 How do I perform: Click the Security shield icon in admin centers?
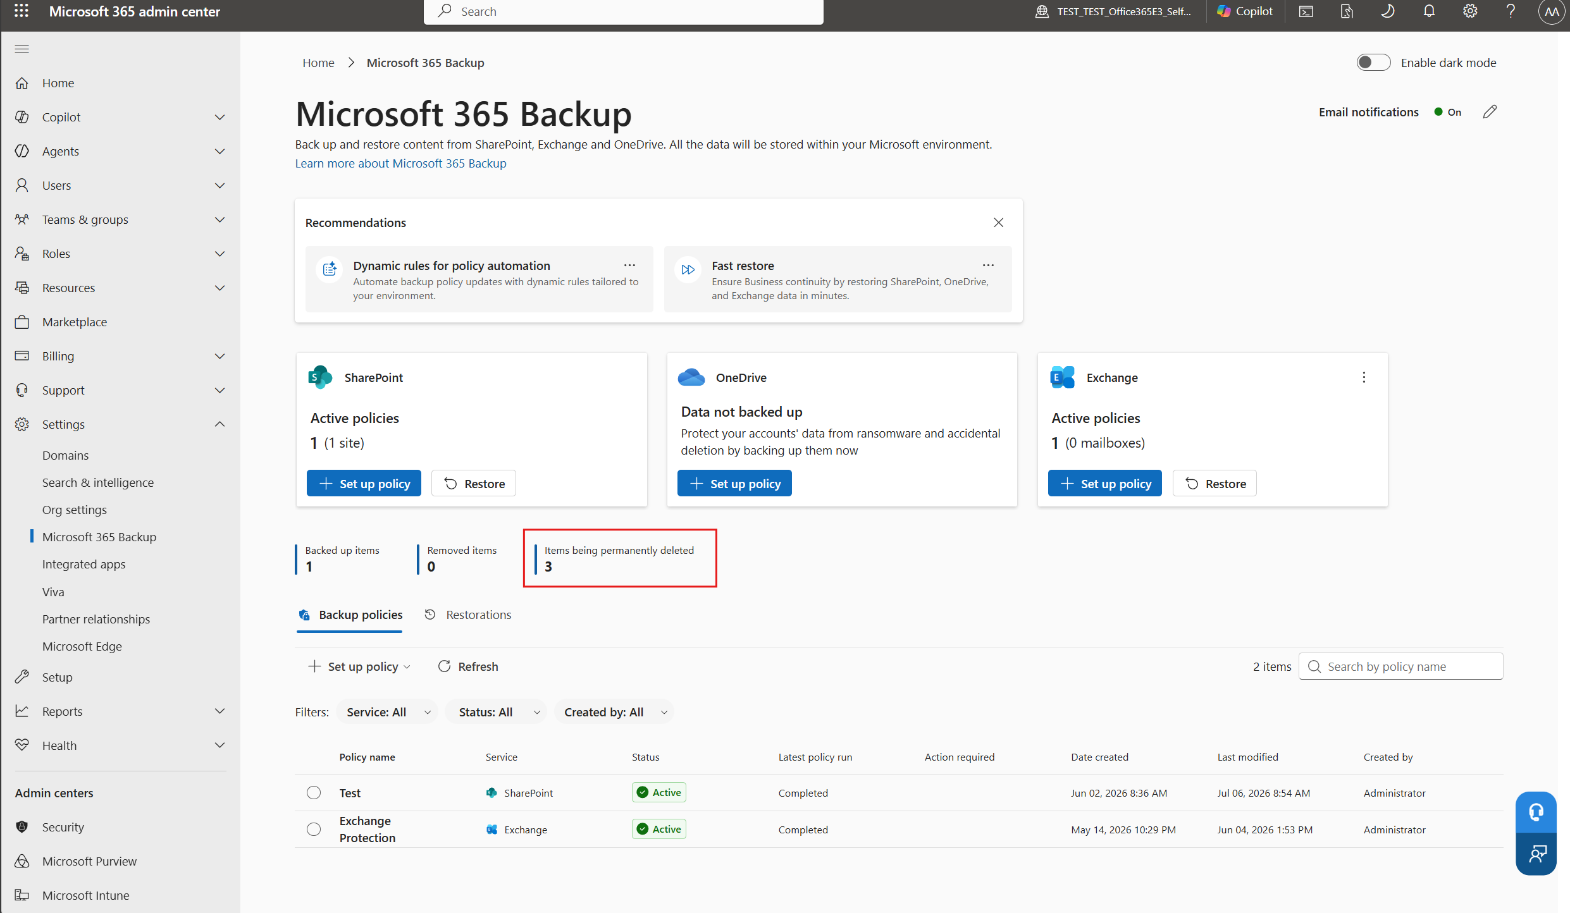point(22,827)
